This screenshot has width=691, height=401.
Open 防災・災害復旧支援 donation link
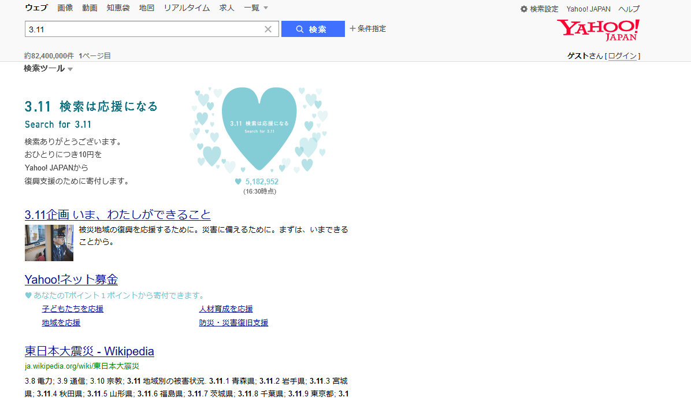233,322
